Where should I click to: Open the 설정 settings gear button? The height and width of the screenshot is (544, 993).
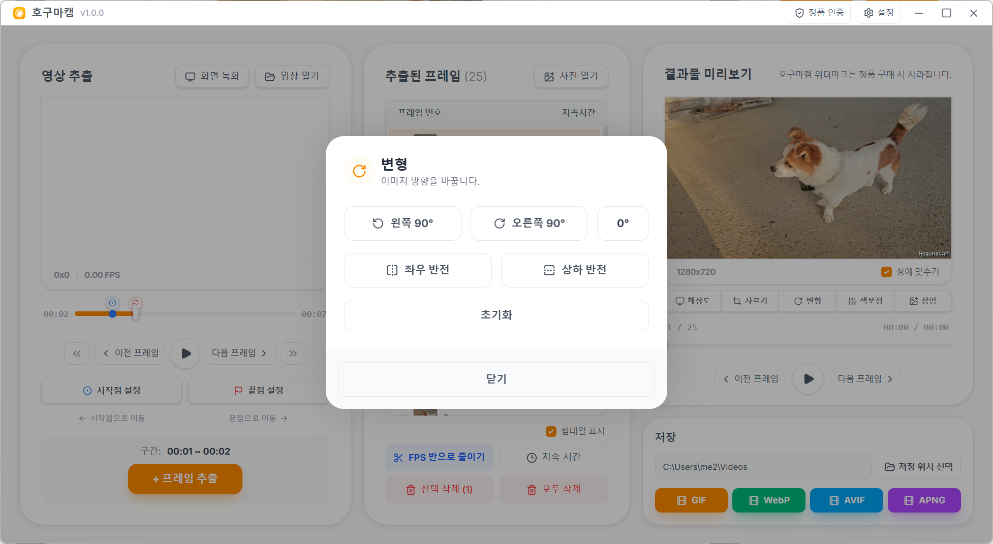tap(878, 13)
